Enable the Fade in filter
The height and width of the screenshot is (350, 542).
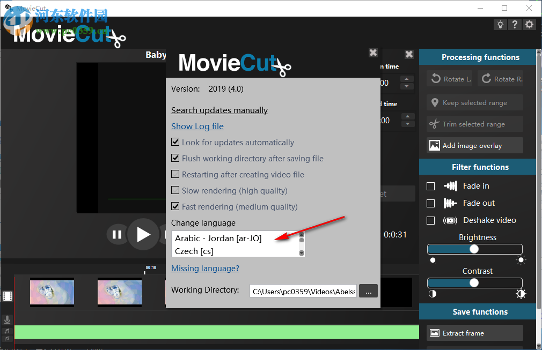pyautogui.click(x=430, y=185)
